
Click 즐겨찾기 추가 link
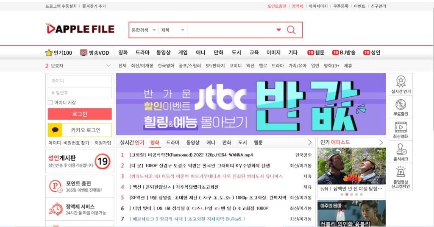[x=94, y=6]
